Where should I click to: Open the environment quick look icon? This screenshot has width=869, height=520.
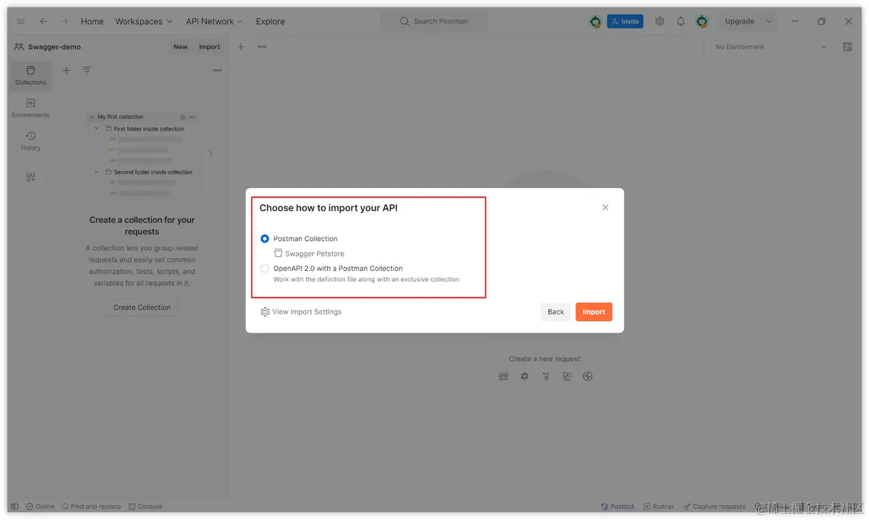pos(847,47)
